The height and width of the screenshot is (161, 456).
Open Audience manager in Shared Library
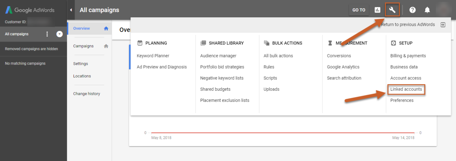(218, 56)
